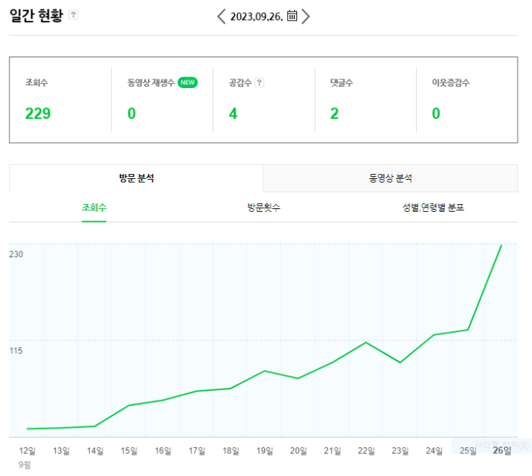Select 15일 on the chart x-axis
This screenshot has width=532, height=476.
[x=129, y=450]
